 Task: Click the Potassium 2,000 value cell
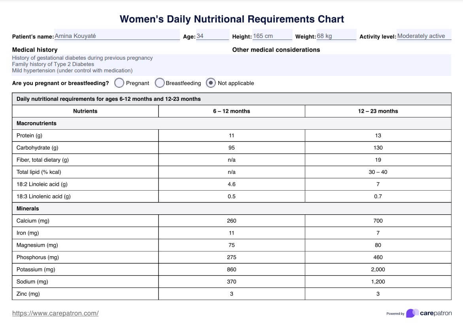click(378, 269)
